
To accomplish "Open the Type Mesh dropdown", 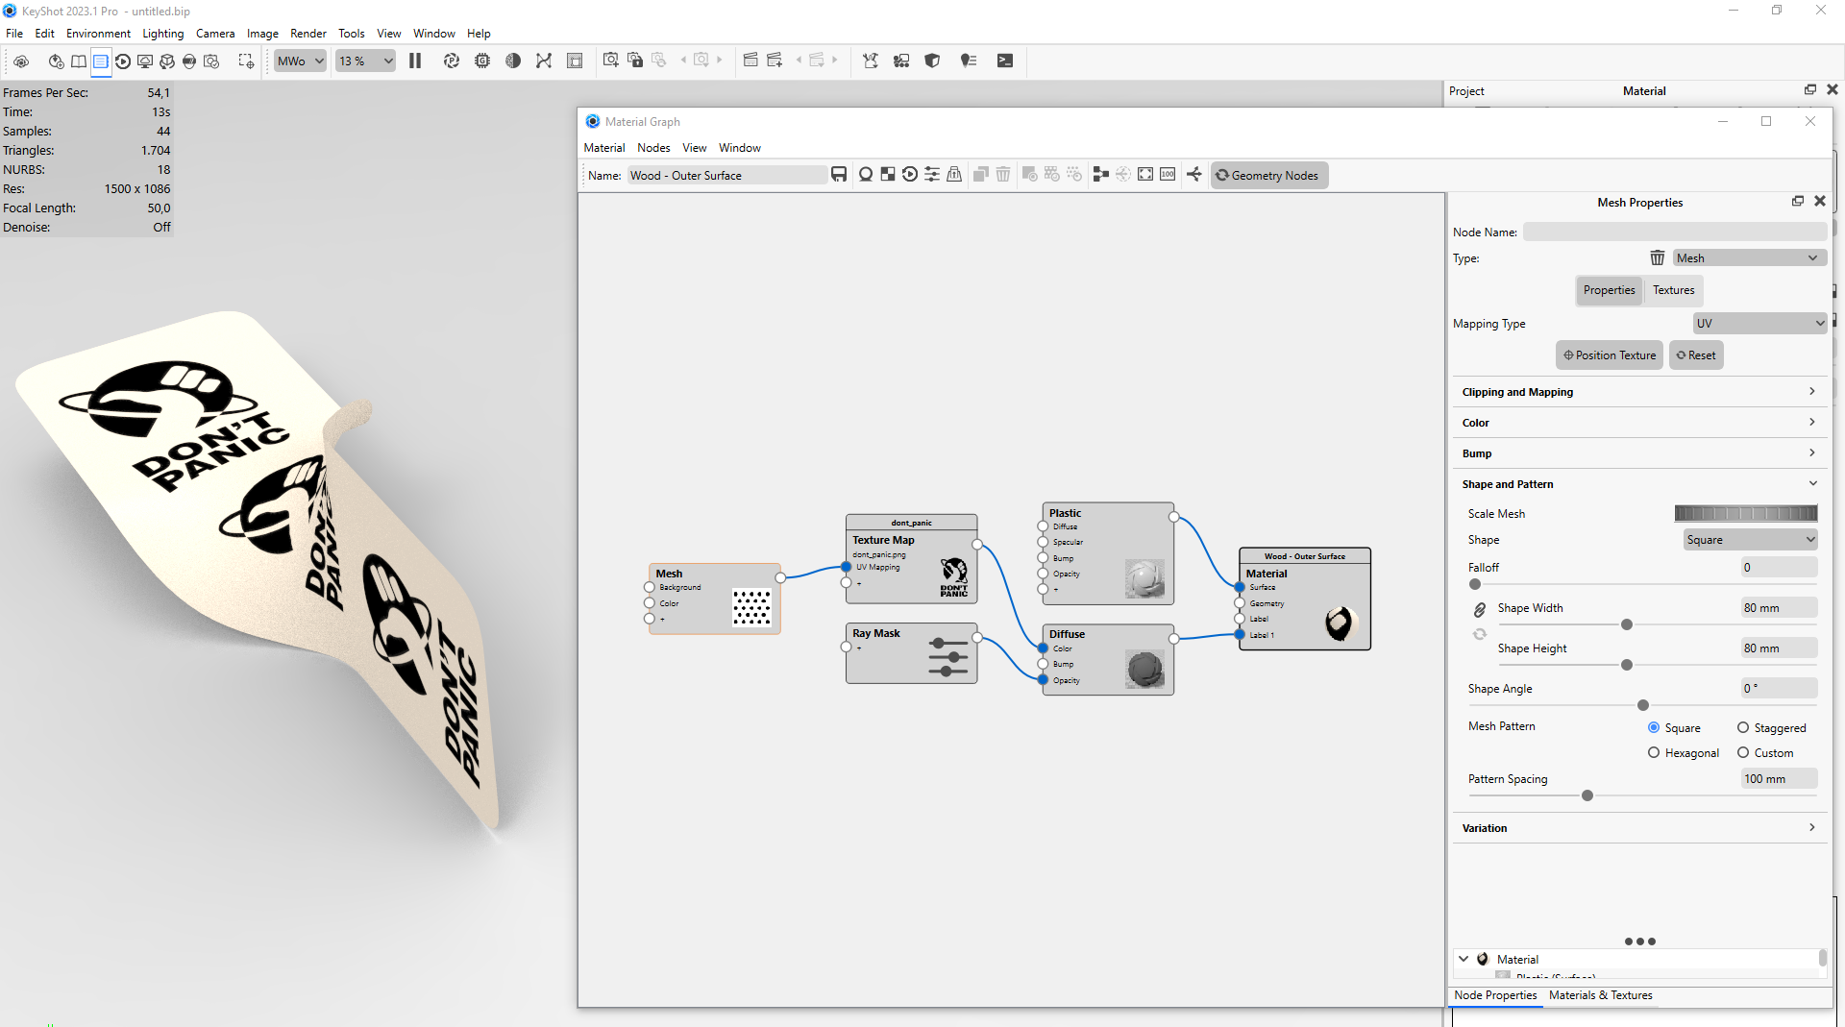I will click(x=1748, y=257).
